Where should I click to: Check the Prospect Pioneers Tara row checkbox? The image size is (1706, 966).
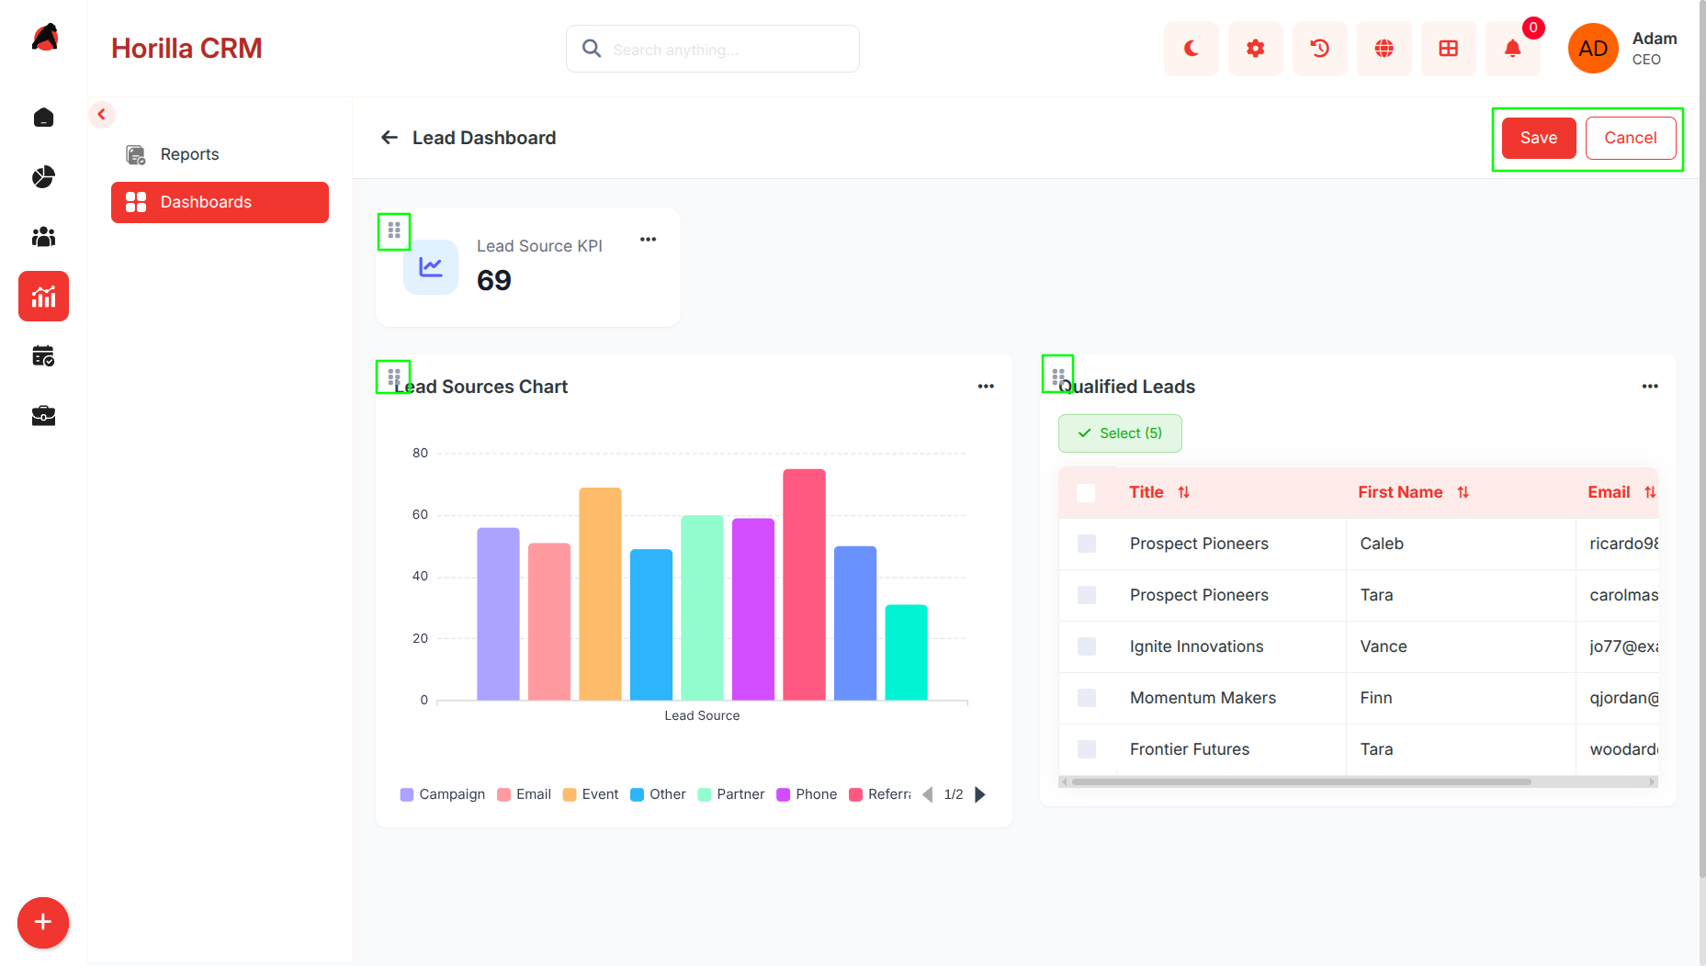[1087, 595]
